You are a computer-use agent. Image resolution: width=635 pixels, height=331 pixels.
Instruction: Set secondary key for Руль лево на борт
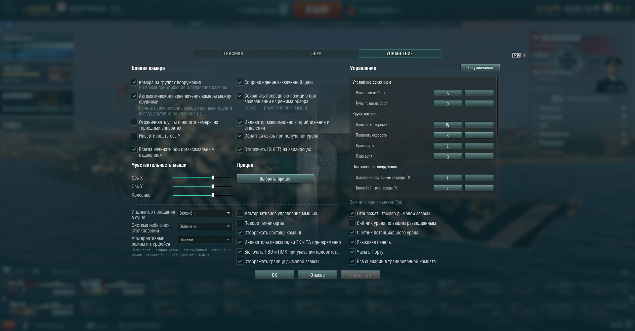click(x=479, y=93)
